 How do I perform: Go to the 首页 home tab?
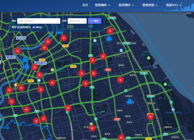tap(85, 5)
